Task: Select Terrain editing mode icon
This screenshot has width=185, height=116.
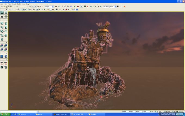Action: [x=2, y=17]
